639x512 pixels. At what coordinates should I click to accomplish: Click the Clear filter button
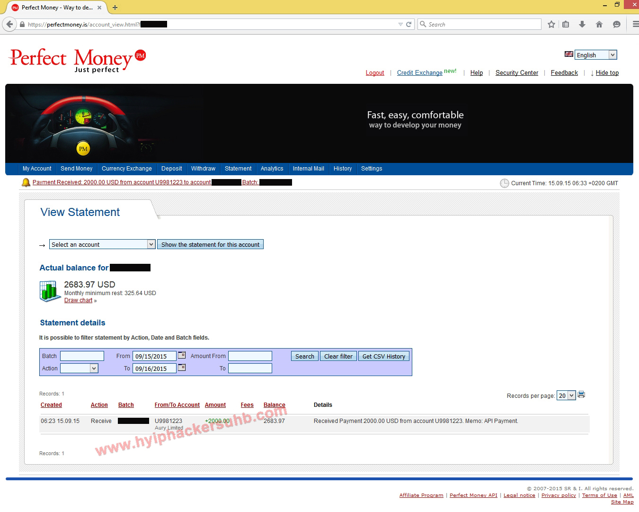(x=338, y=356)
